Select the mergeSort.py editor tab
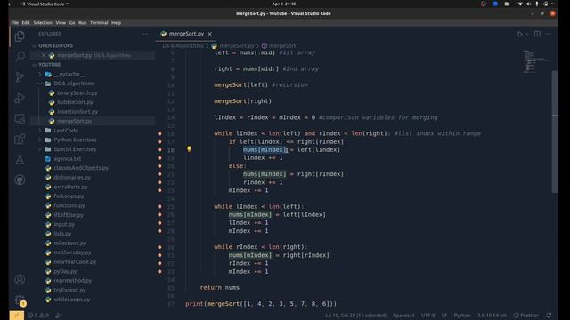 point(186,34)
